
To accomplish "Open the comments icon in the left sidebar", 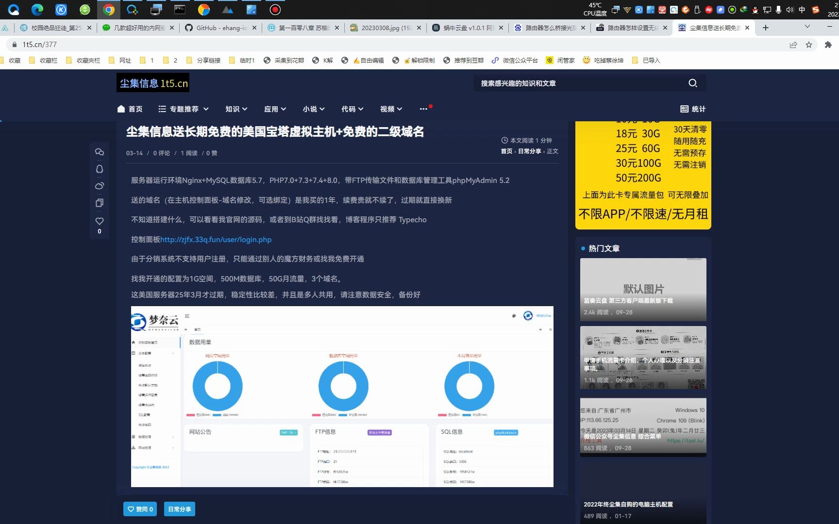I will coord(100,152).
